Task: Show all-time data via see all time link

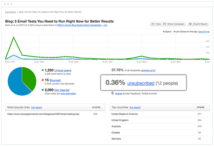Action: [x=204, y=32]
